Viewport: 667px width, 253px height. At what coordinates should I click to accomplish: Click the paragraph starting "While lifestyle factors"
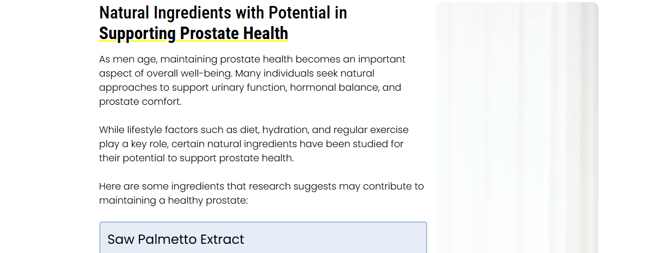click(254, 144)
